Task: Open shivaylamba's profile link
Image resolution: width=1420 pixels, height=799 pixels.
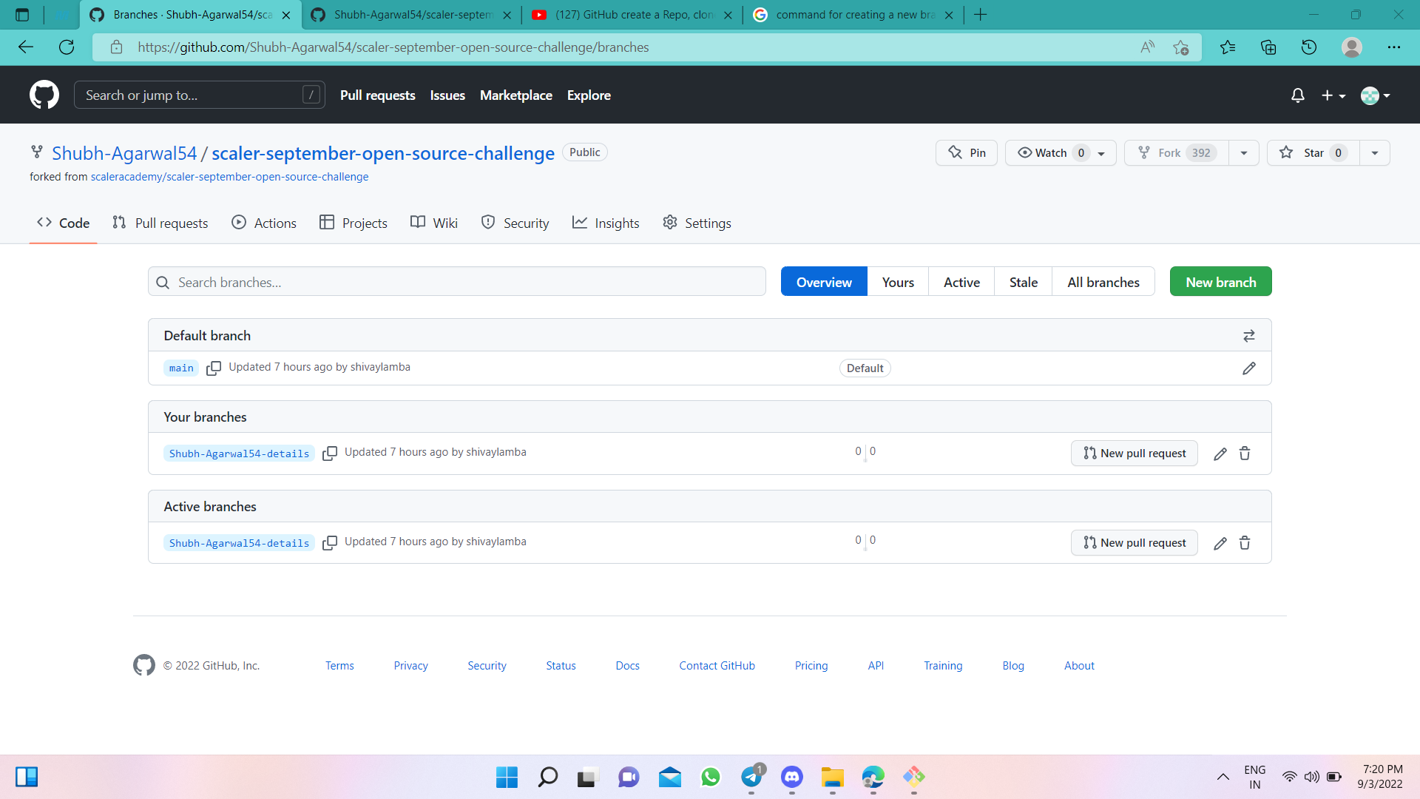Action: tap(380, 366)
